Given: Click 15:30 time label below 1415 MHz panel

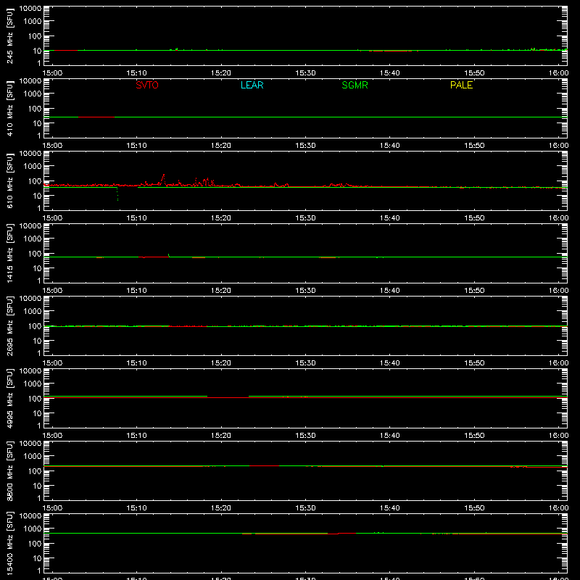Looking at the screenshot, I should coord(305,291).
